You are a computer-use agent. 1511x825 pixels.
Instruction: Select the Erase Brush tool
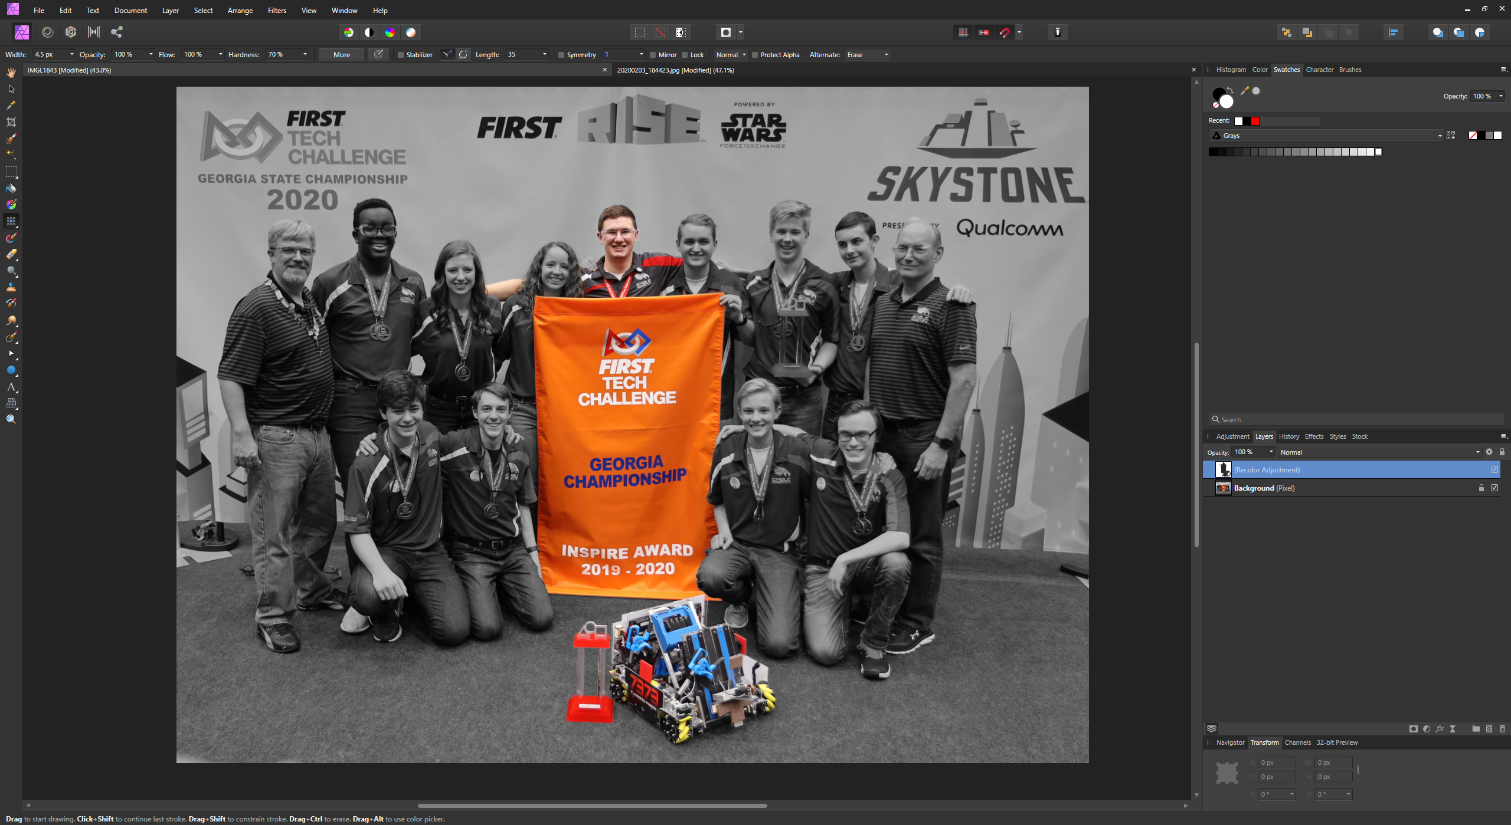(11, 255)
